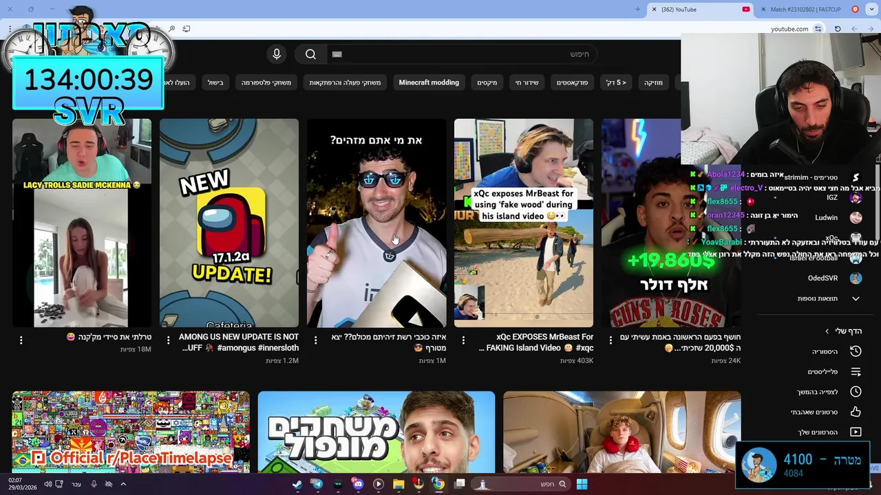Select the מיקסים filter chip
881x495 pixels.
pyautogui.click(x=487, y=82)
